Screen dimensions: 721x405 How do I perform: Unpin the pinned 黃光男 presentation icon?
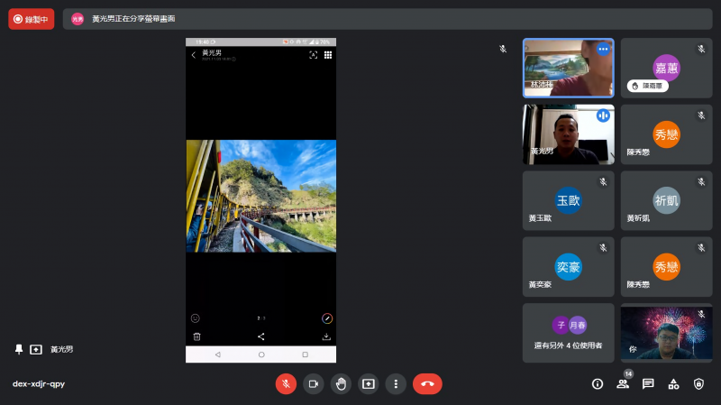[x=18, y=349]
